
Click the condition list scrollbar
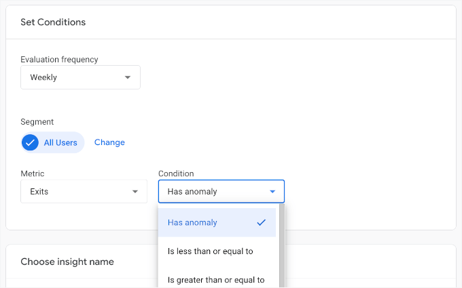click(282, 244)
